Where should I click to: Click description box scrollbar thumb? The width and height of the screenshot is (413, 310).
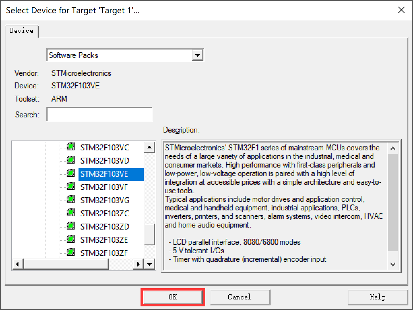click(x=393, y=202)
